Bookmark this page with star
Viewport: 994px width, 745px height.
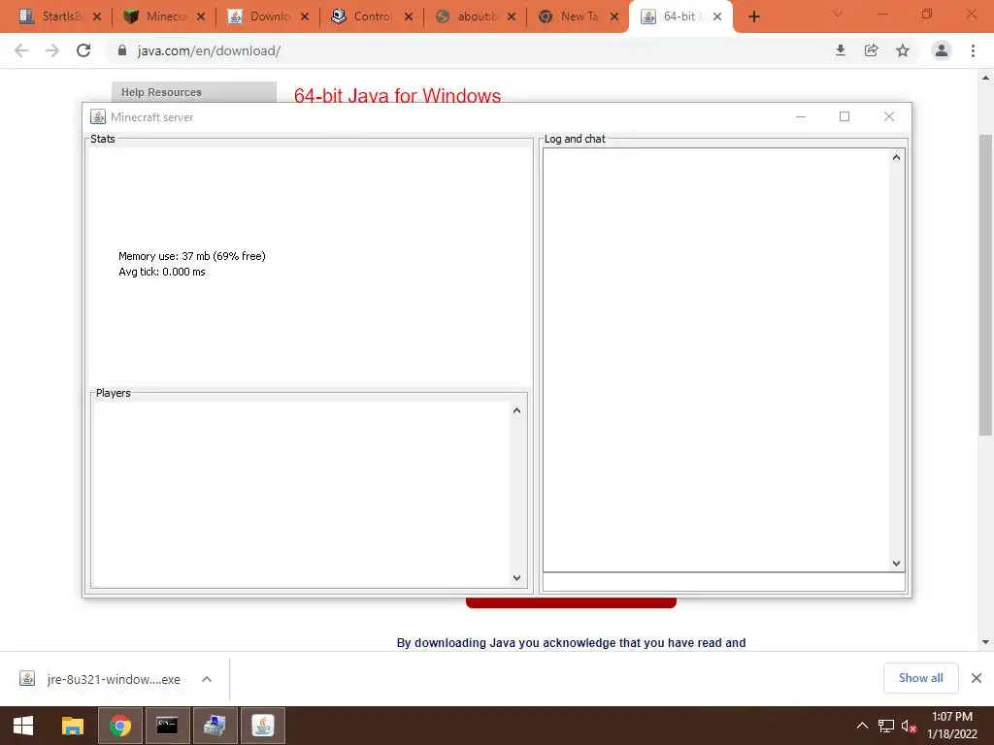pyautogui.click(x=903, y=50)
